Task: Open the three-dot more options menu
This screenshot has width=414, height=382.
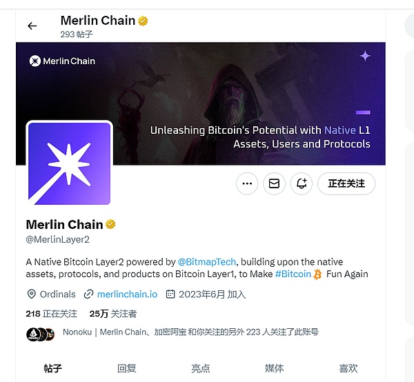Action: pyautogui.click(x=247, y=183)
